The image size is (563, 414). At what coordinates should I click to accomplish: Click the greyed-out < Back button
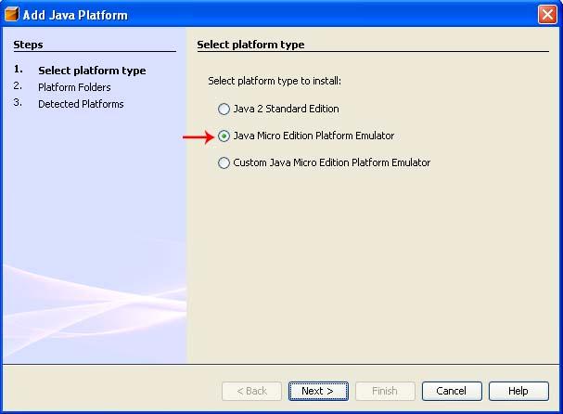click(251, 391)
